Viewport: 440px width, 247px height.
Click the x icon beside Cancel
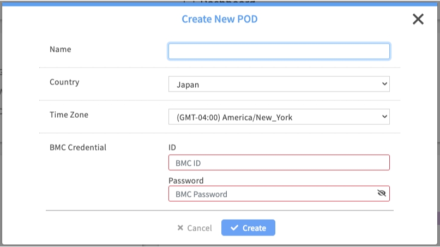pos(180,228)
